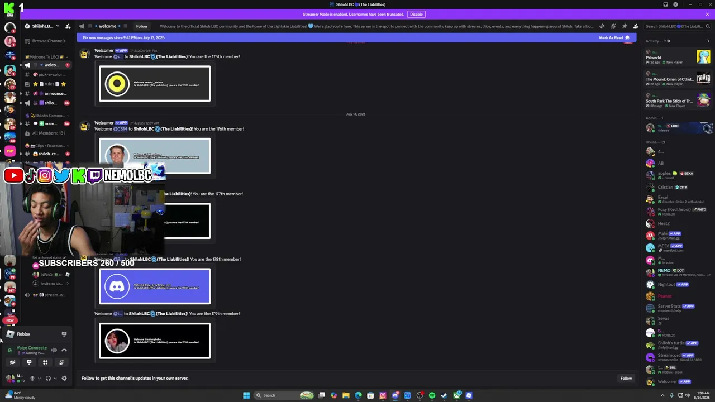Open the announcements channel
The image size is (715, 402).
coord(47,93)
